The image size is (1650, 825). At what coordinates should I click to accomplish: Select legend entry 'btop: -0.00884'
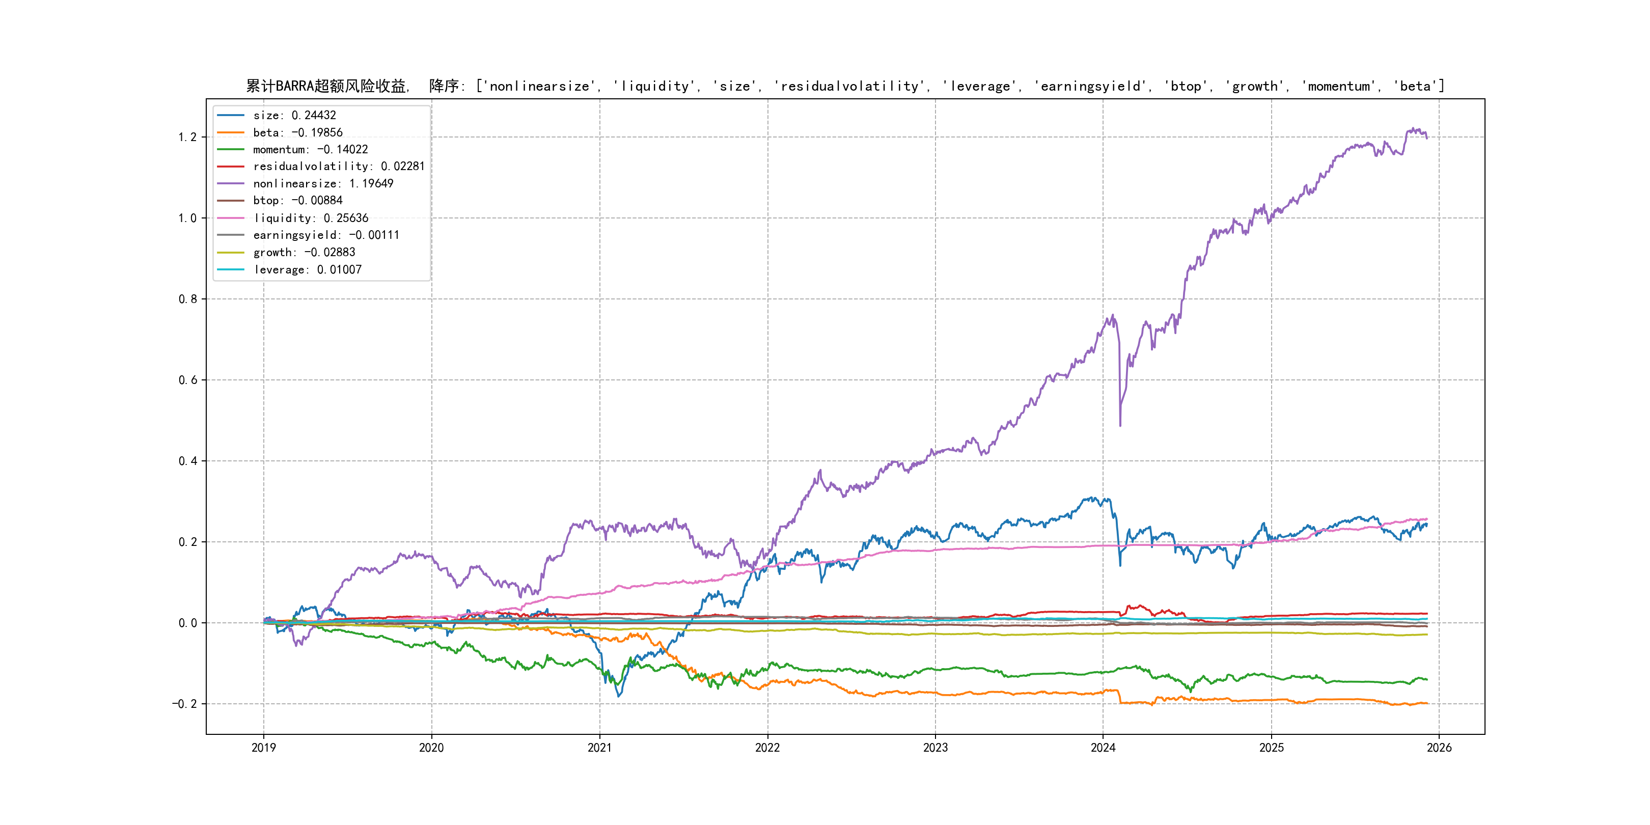(x=297, y=201)
